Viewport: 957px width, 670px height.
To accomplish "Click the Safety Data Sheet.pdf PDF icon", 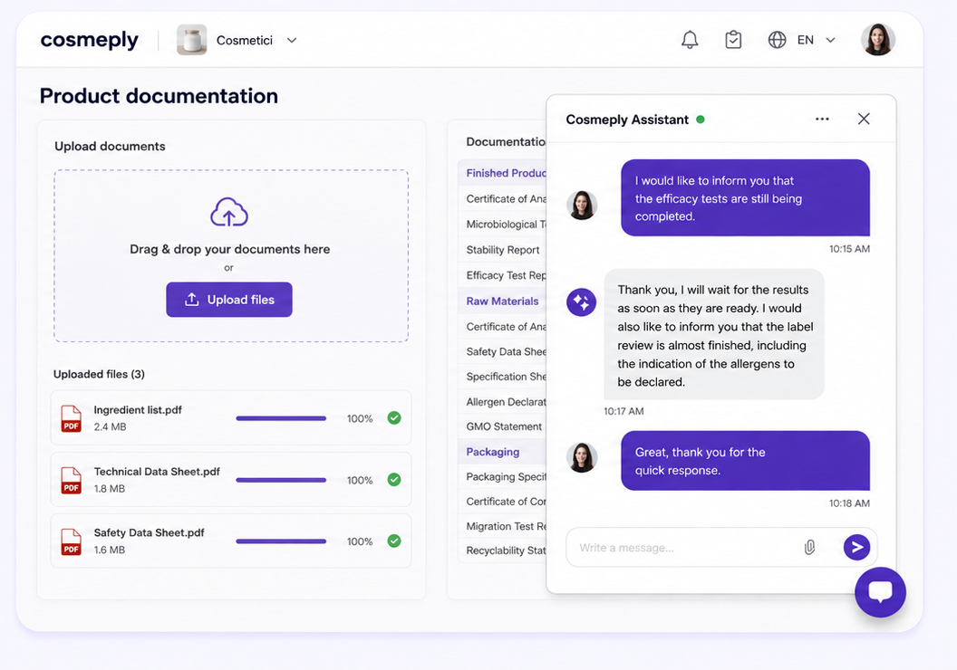I will tap(71, 541).
